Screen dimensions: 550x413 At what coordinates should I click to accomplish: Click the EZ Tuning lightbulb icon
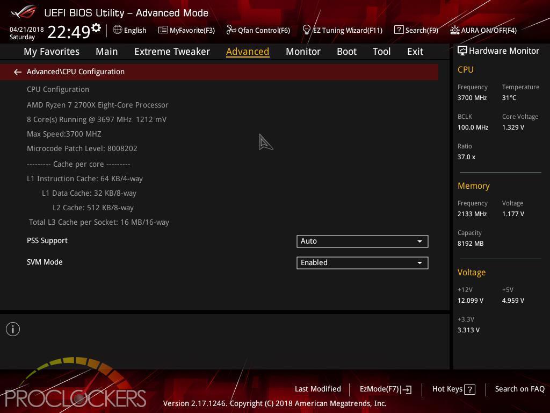[x=306, y=30]
